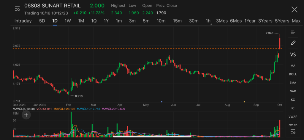Screen dimensions: 304x140
Task: Enable the EMA indicator
Action: (x=293, y=83)
